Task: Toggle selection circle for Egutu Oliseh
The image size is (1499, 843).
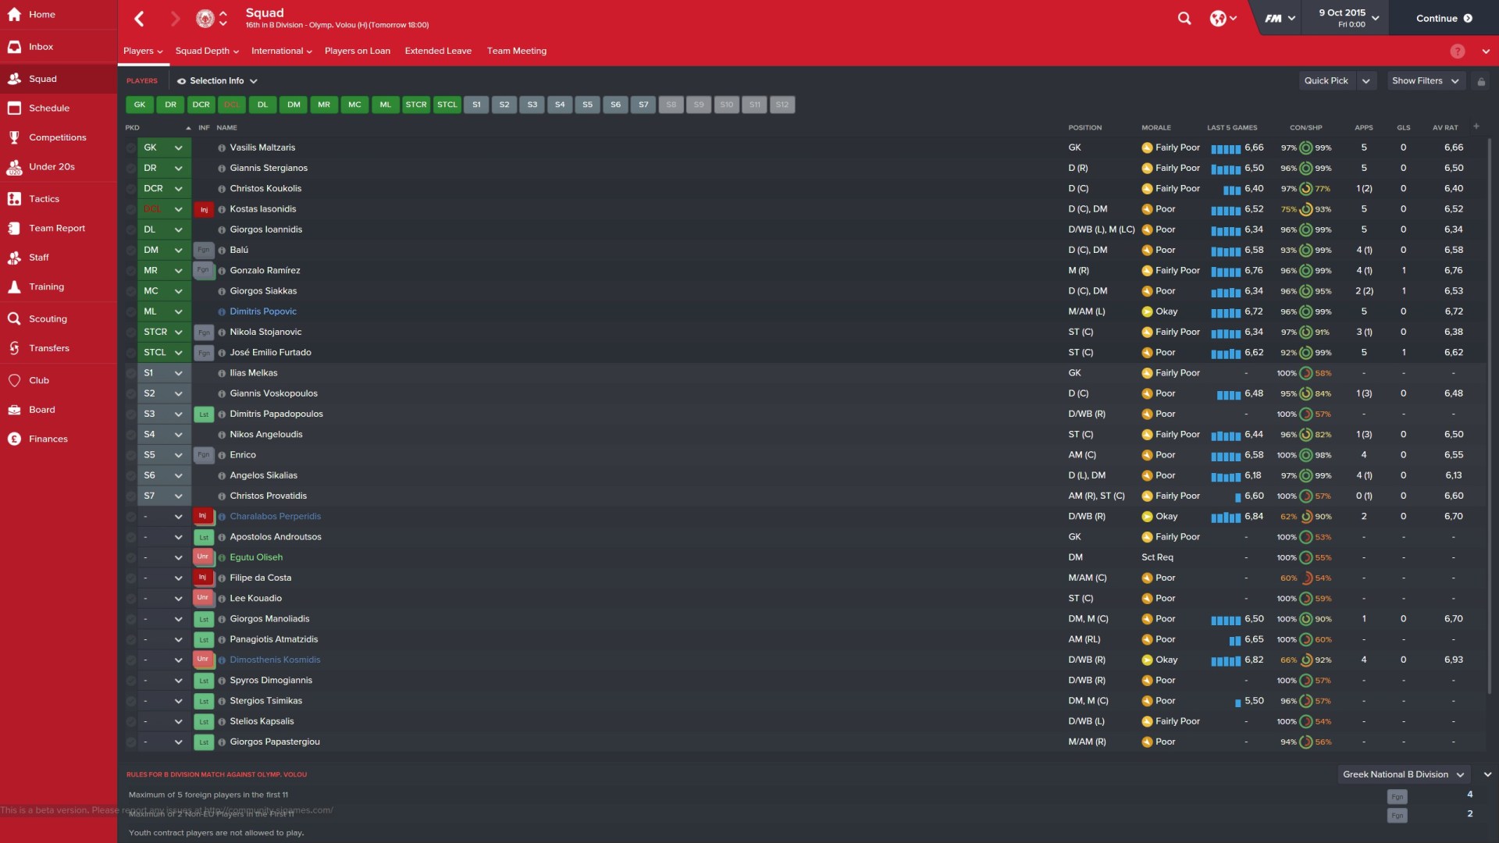Action: (x=130, y=557)
